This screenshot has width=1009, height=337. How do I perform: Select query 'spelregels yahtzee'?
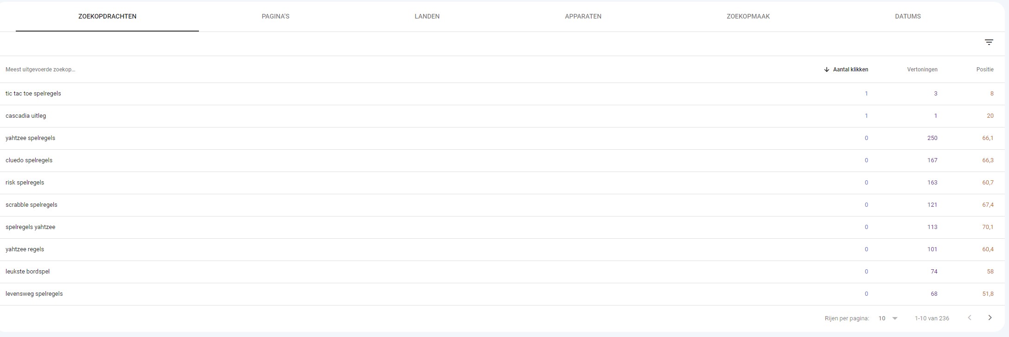point(31,227)
